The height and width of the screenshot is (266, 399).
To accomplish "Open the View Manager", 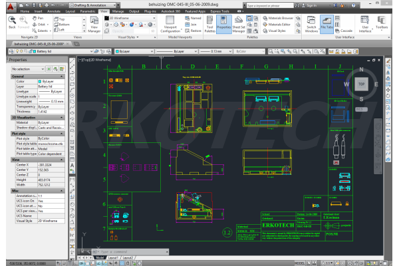I will click(x=94, y=25).
